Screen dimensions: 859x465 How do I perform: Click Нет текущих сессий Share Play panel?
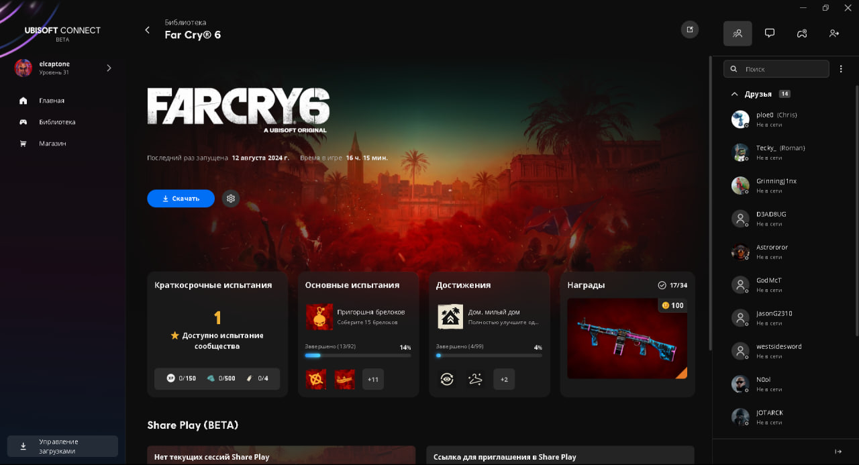pos(282,456)
